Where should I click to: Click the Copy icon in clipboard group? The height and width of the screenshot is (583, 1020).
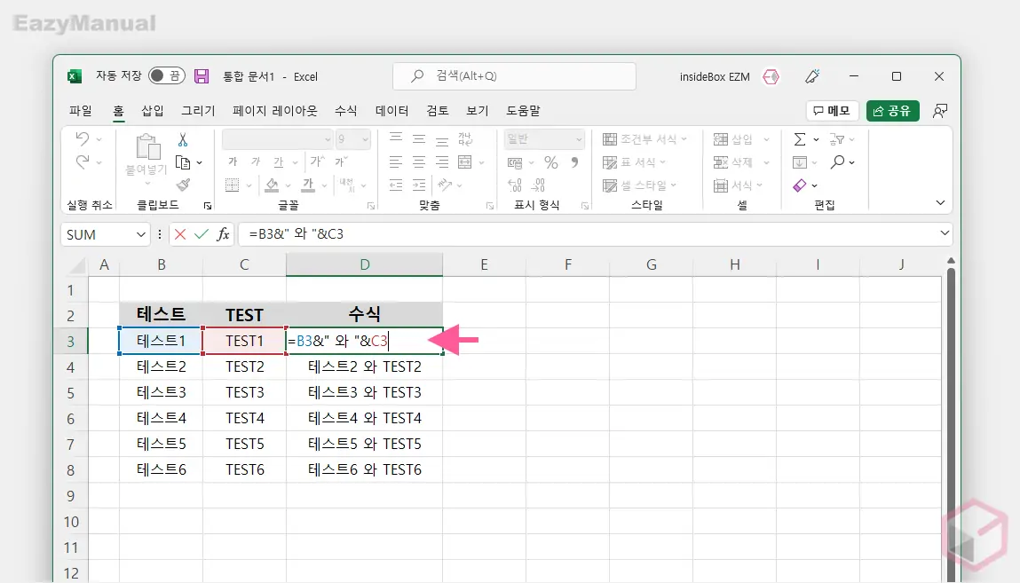(183, 162)
